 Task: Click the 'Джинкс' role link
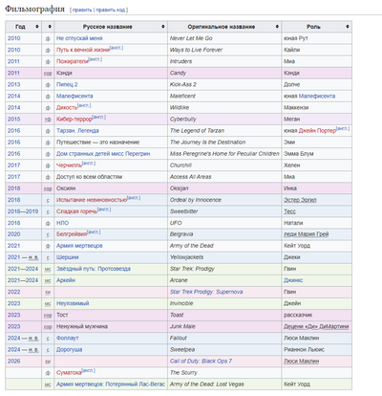pyautogui.click(x=293, y=280)
